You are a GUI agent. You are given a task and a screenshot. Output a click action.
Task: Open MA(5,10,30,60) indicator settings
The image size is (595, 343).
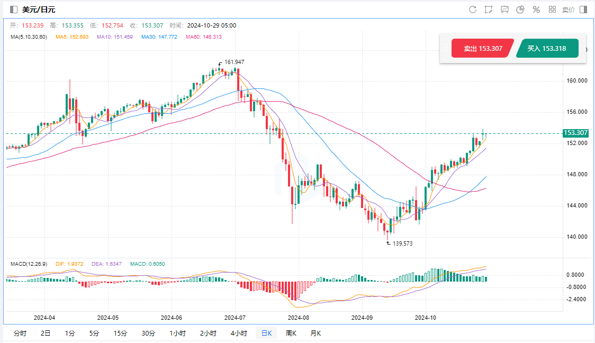tap(29, 37)
